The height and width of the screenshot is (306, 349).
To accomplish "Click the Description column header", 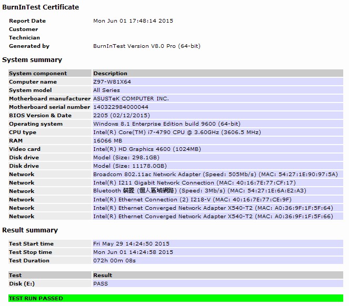I will tap(218, 74).
